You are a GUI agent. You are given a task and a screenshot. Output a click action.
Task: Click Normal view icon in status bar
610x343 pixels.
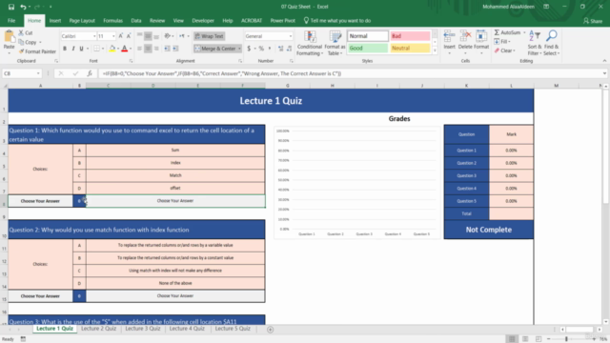512,339
